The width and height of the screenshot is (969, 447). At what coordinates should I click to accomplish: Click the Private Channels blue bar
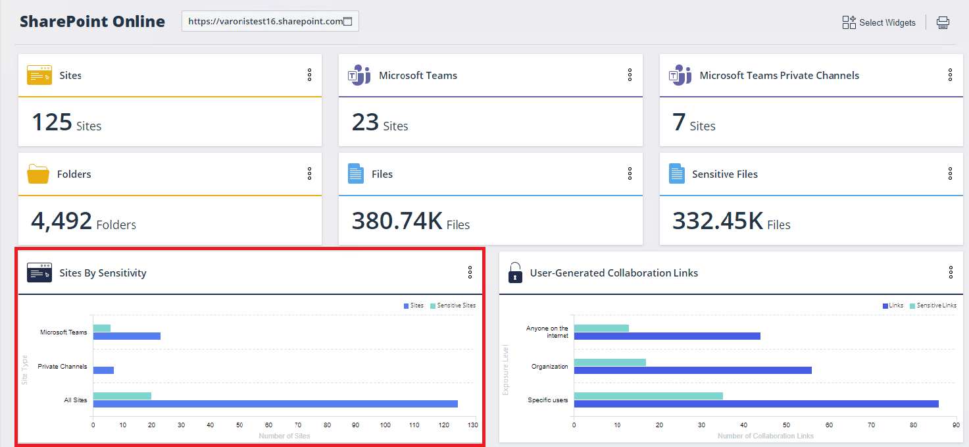coord(103,370)
